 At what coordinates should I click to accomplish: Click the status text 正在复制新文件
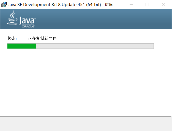(42, 38)
